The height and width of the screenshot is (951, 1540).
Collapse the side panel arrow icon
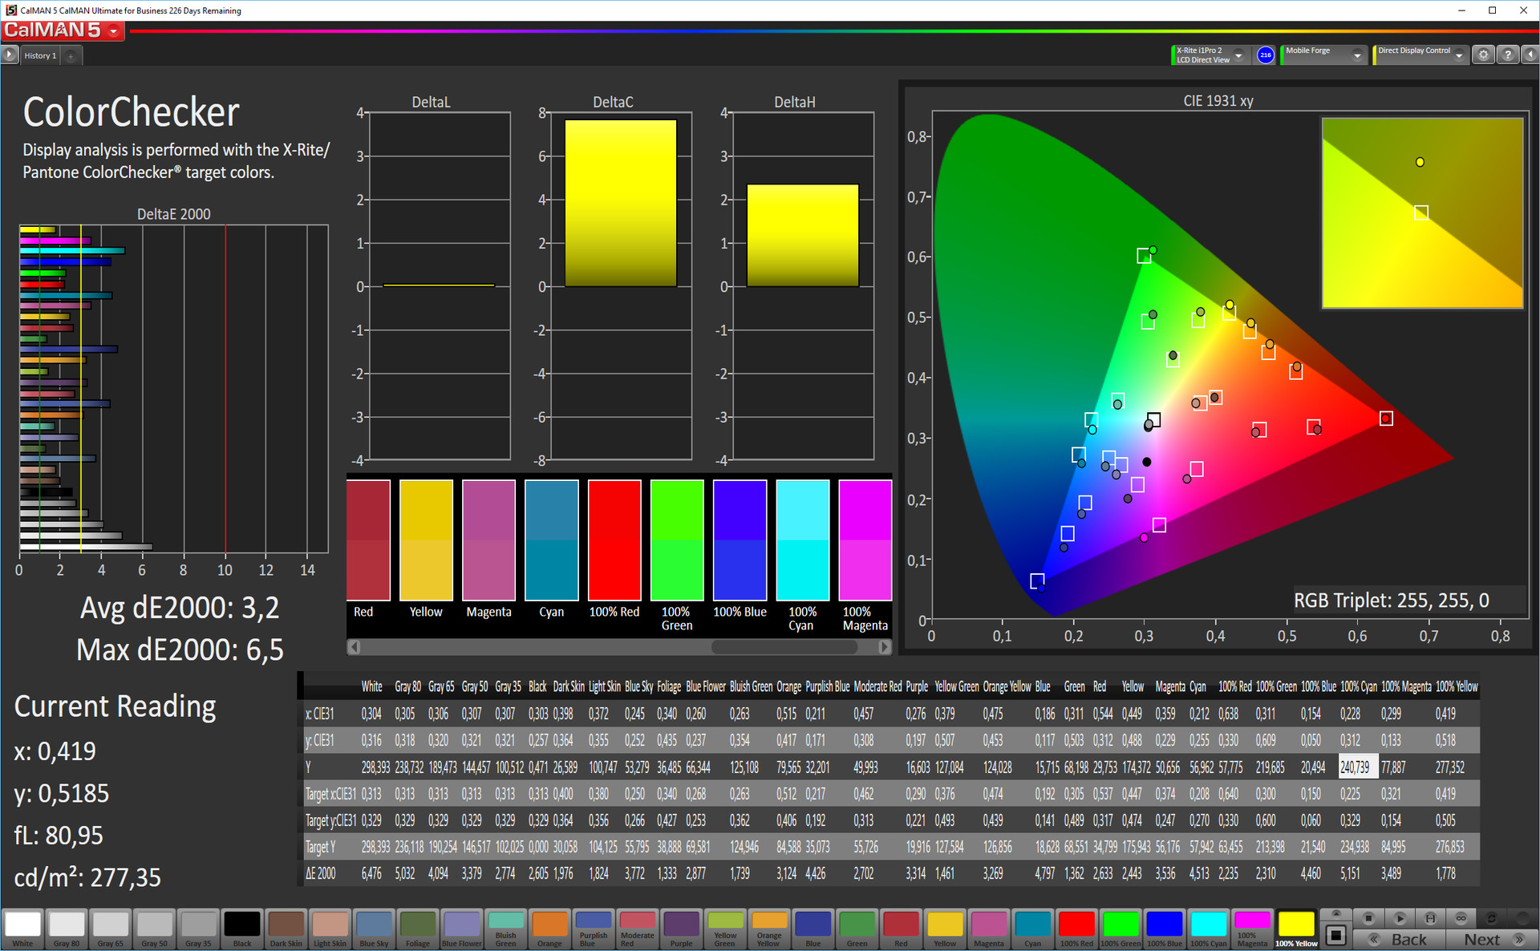[1530, 55]
